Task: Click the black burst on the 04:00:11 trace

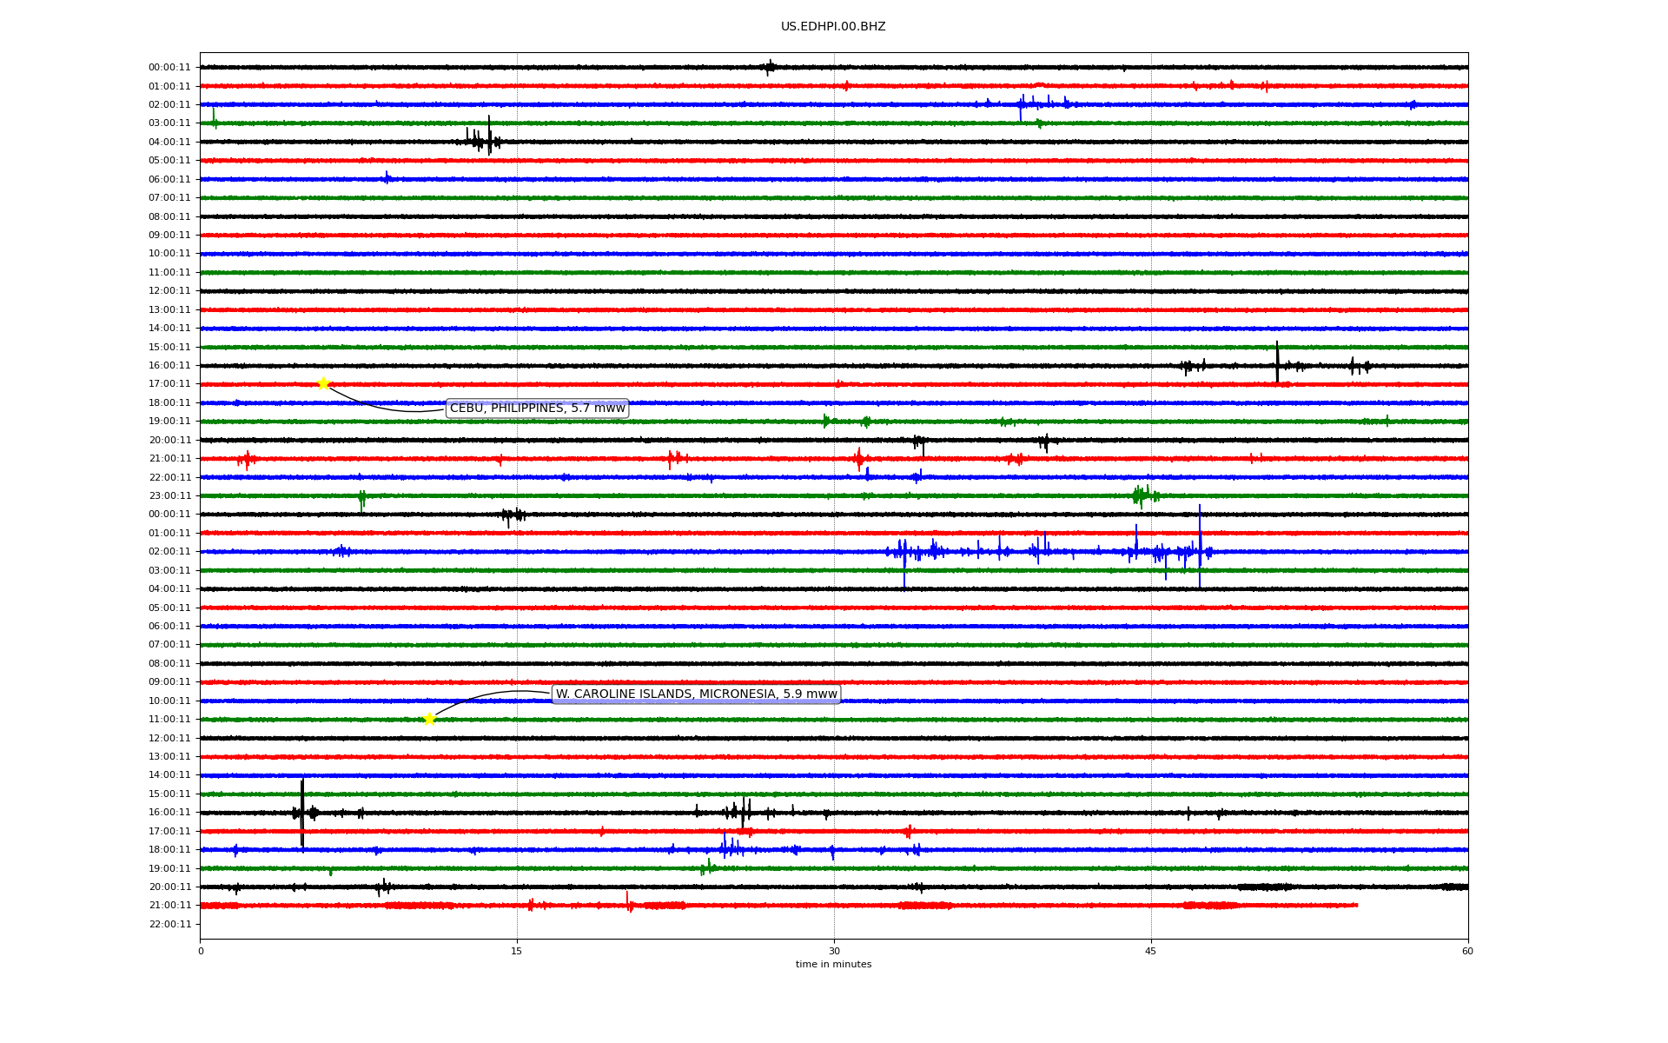Action: tap(482, 140)
